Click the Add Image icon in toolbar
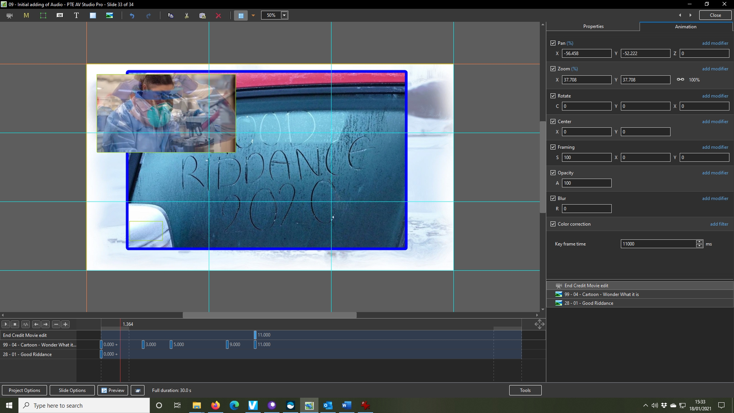This screenshot has width=734, height=413. [x=110, y=15]
